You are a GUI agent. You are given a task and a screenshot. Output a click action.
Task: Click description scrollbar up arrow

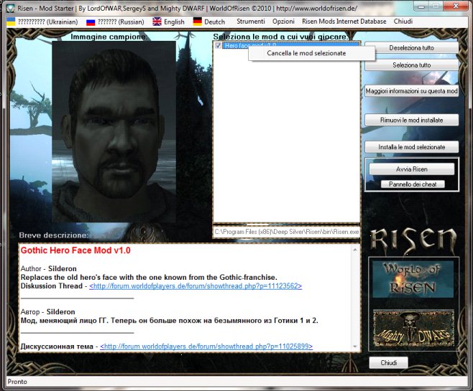click(x=355, y=250)
